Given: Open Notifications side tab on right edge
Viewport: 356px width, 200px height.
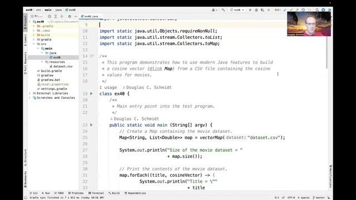Looking at the screenshot, I should [331, 176].
